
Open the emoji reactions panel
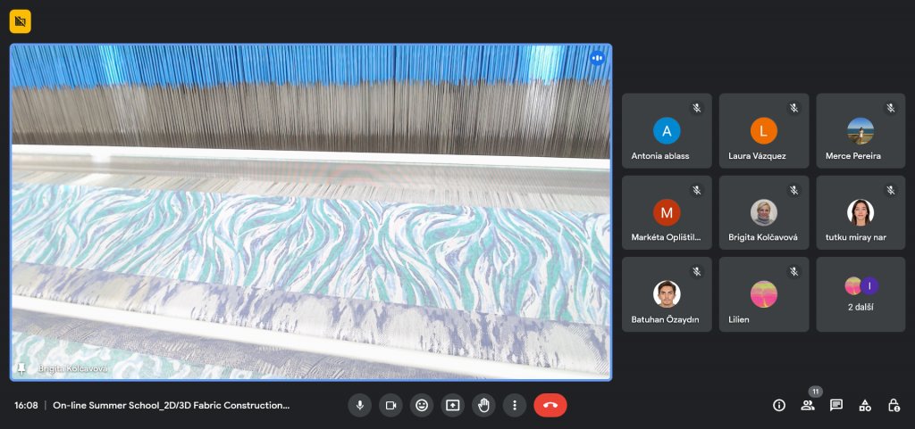point(422,405)
